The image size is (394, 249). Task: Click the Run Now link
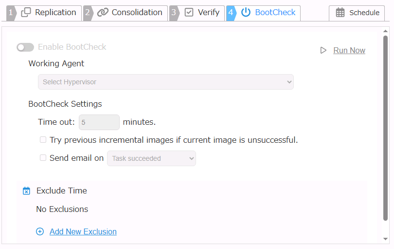coord(349,50)
